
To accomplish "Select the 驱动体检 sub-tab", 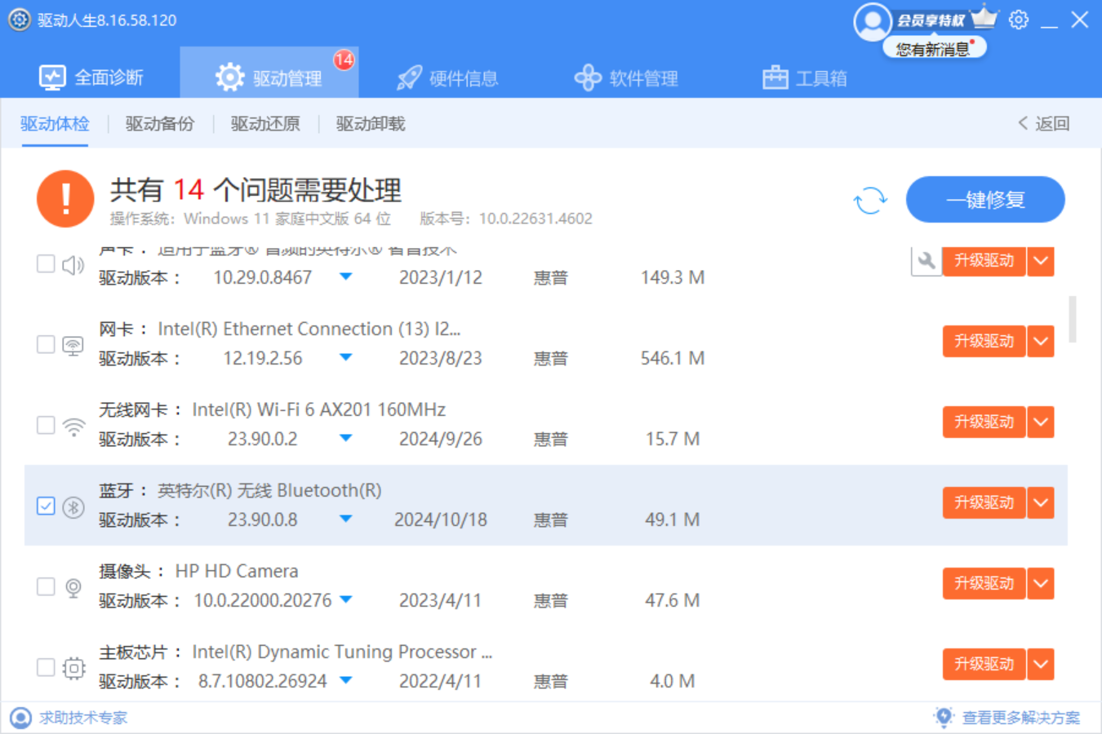I will [x=55, y=124].
